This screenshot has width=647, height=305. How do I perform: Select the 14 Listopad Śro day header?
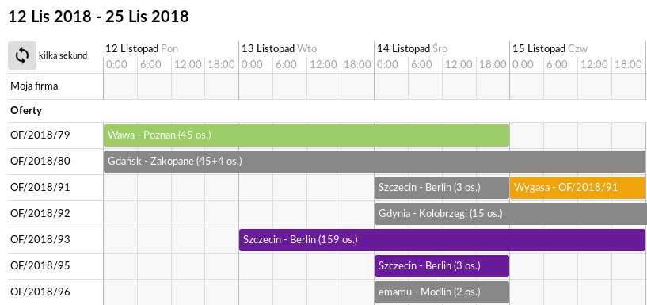413,48
